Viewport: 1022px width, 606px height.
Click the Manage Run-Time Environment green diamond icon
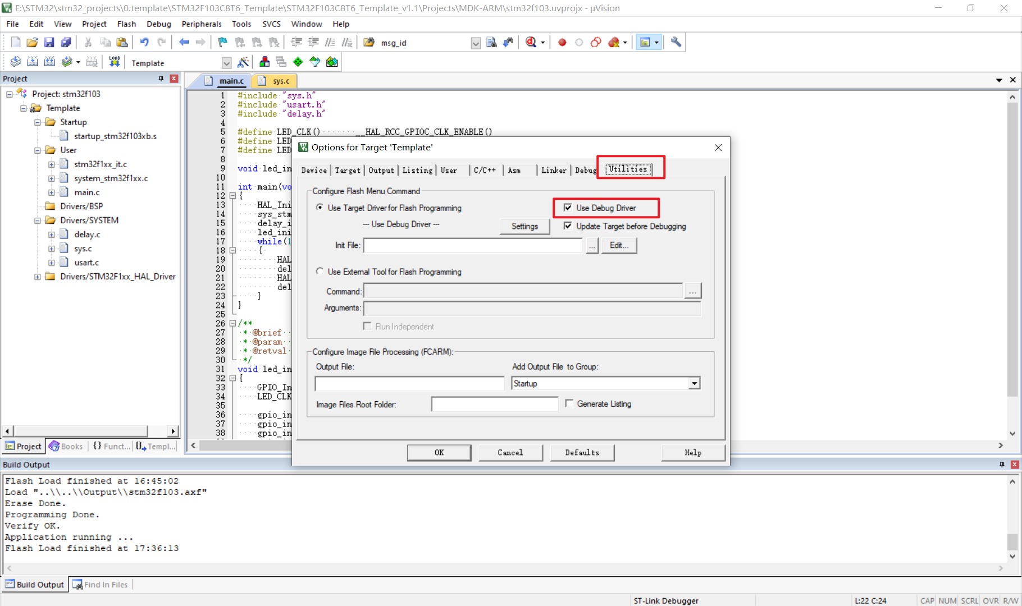[298, 62]
